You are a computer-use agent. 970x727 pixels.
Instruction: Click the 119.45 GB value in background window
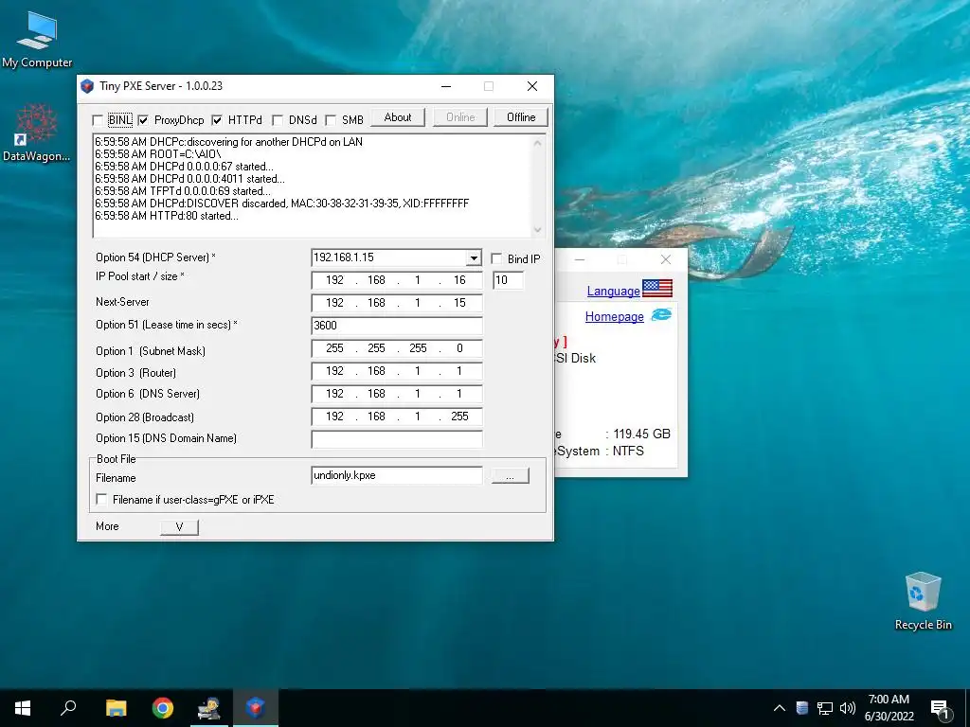coord(641,434)
